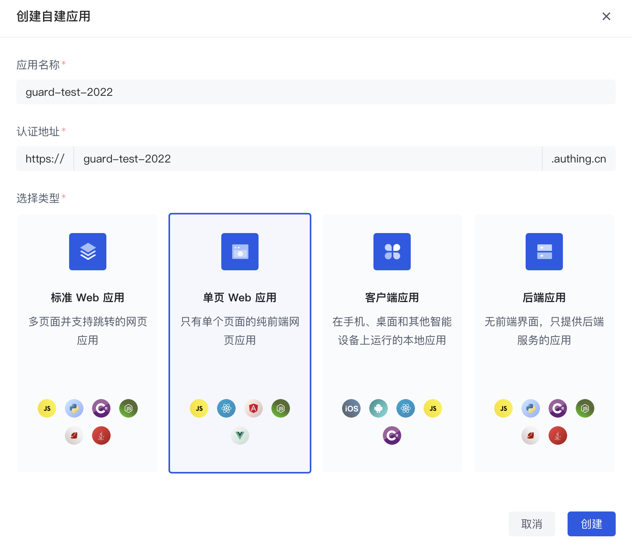The width and height of the screenshot is (632, 546).
Task: Focus the 应用名称 input field
Action: [x=316, y=92]
